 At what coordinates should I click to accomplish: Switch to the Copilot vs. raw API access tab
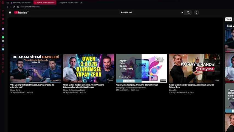tap(68, 3)
